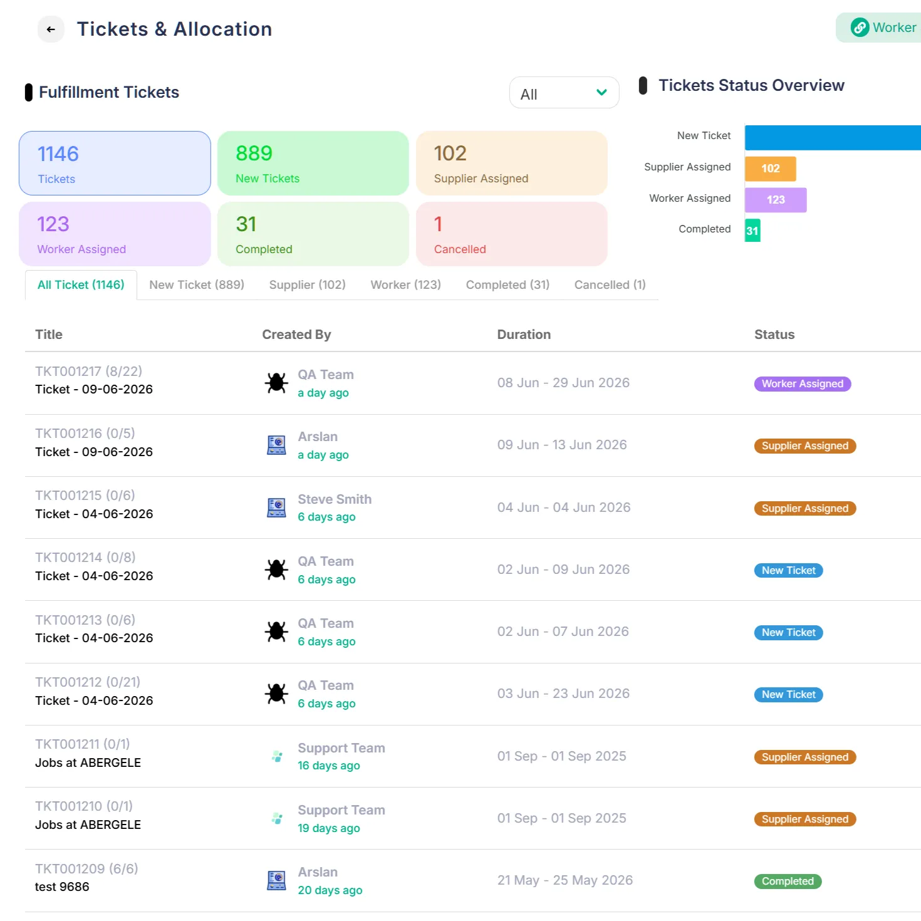Viewport: 921px width, 921px height.
Task: Open ticket TKT001212 (0/21)
Action: [x=88, y=682]
